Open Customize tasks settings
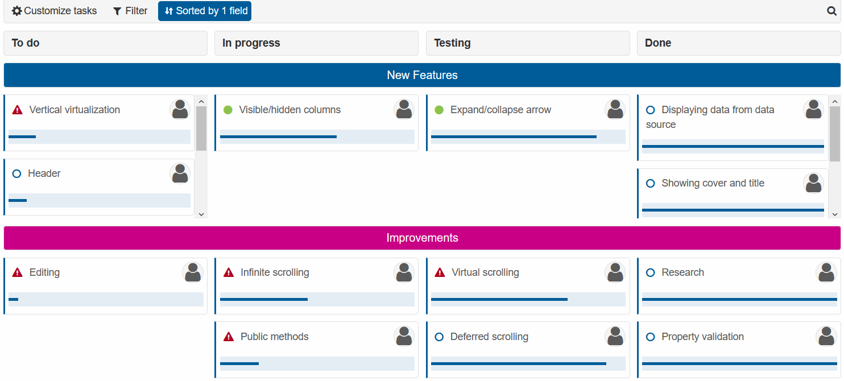Screen dimensions: 844x381 pos(55,11)
